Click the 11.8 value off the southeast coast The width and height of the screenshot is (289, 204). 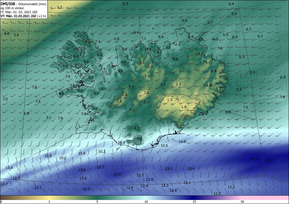coord(182,142)
